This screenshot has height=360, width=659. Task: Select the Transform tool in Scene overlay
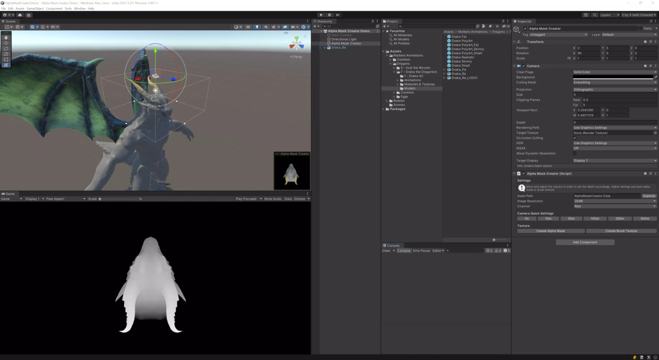(7, 65)
